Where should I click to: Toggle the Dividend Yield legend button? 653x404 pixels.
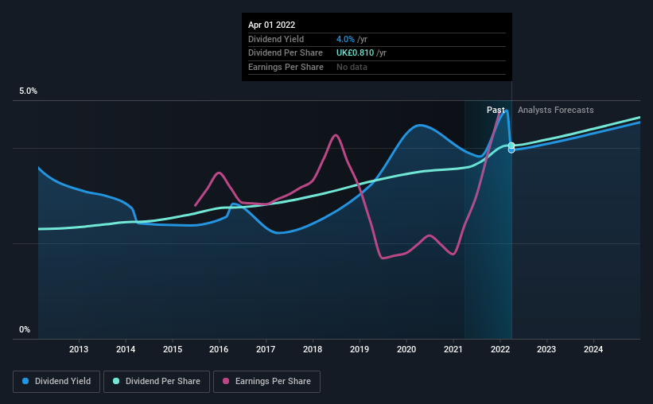56,382
